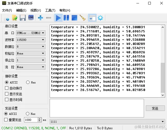Open the parity 校验位 dropdown
The width and height of the screenshot is (167, 130).
tap(31, 53)
